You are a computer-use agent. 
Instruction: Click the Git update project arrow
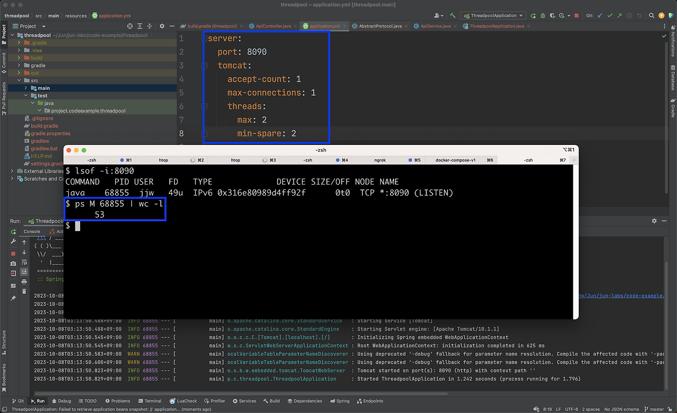tap(600, 16)
